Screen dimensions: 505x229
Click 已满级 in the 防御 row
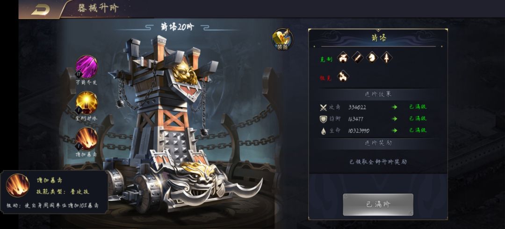(x=418, y=118)
